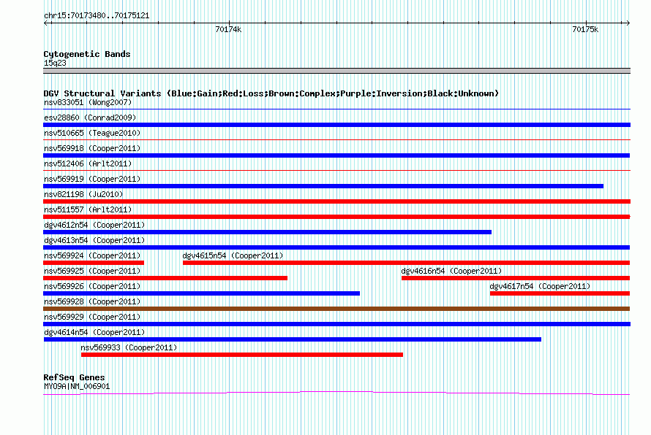Click the nsv569933 (Cooper2011) red bar
651x435 pixels.
pos(242,355)
